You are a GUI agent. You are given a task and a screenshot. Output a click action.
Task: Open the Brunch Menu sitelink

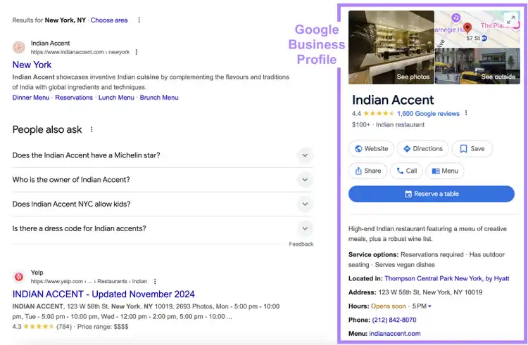pos(159,98)
